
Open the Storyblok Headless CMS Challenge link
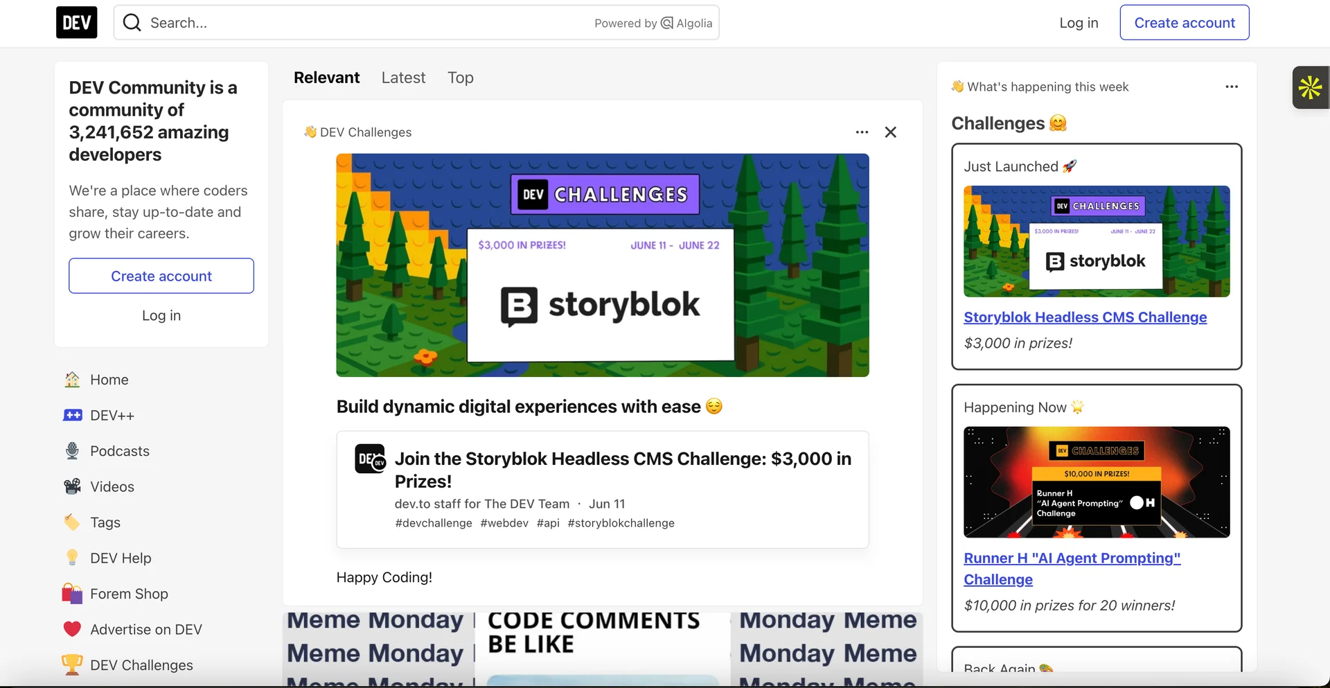[x=1085, y=317]
